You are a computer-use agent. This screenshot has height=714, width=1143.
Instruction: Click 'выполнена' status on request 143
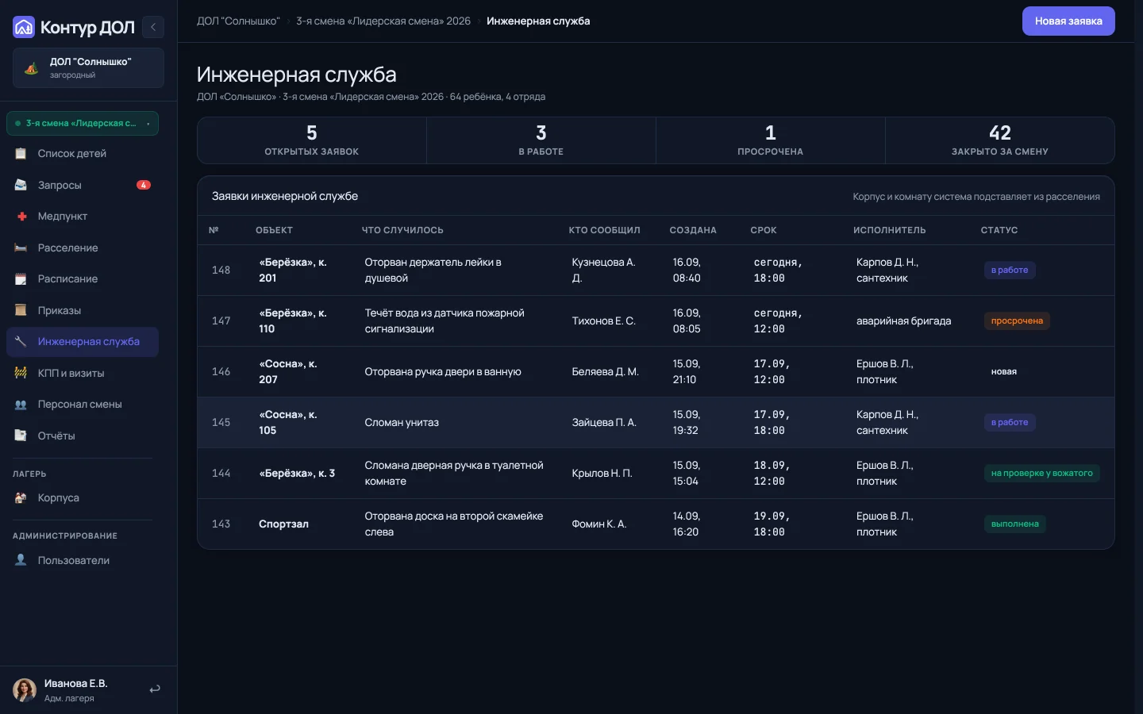point(1015,524)
